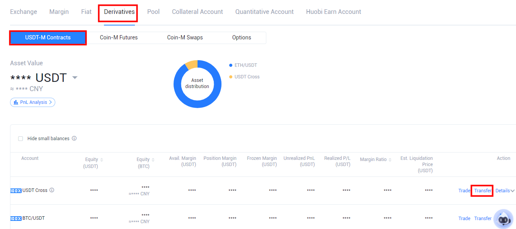The image size is (516, 229).
Task: Click the info icon next to Hide small balances
Action: (x=74, y=138)
